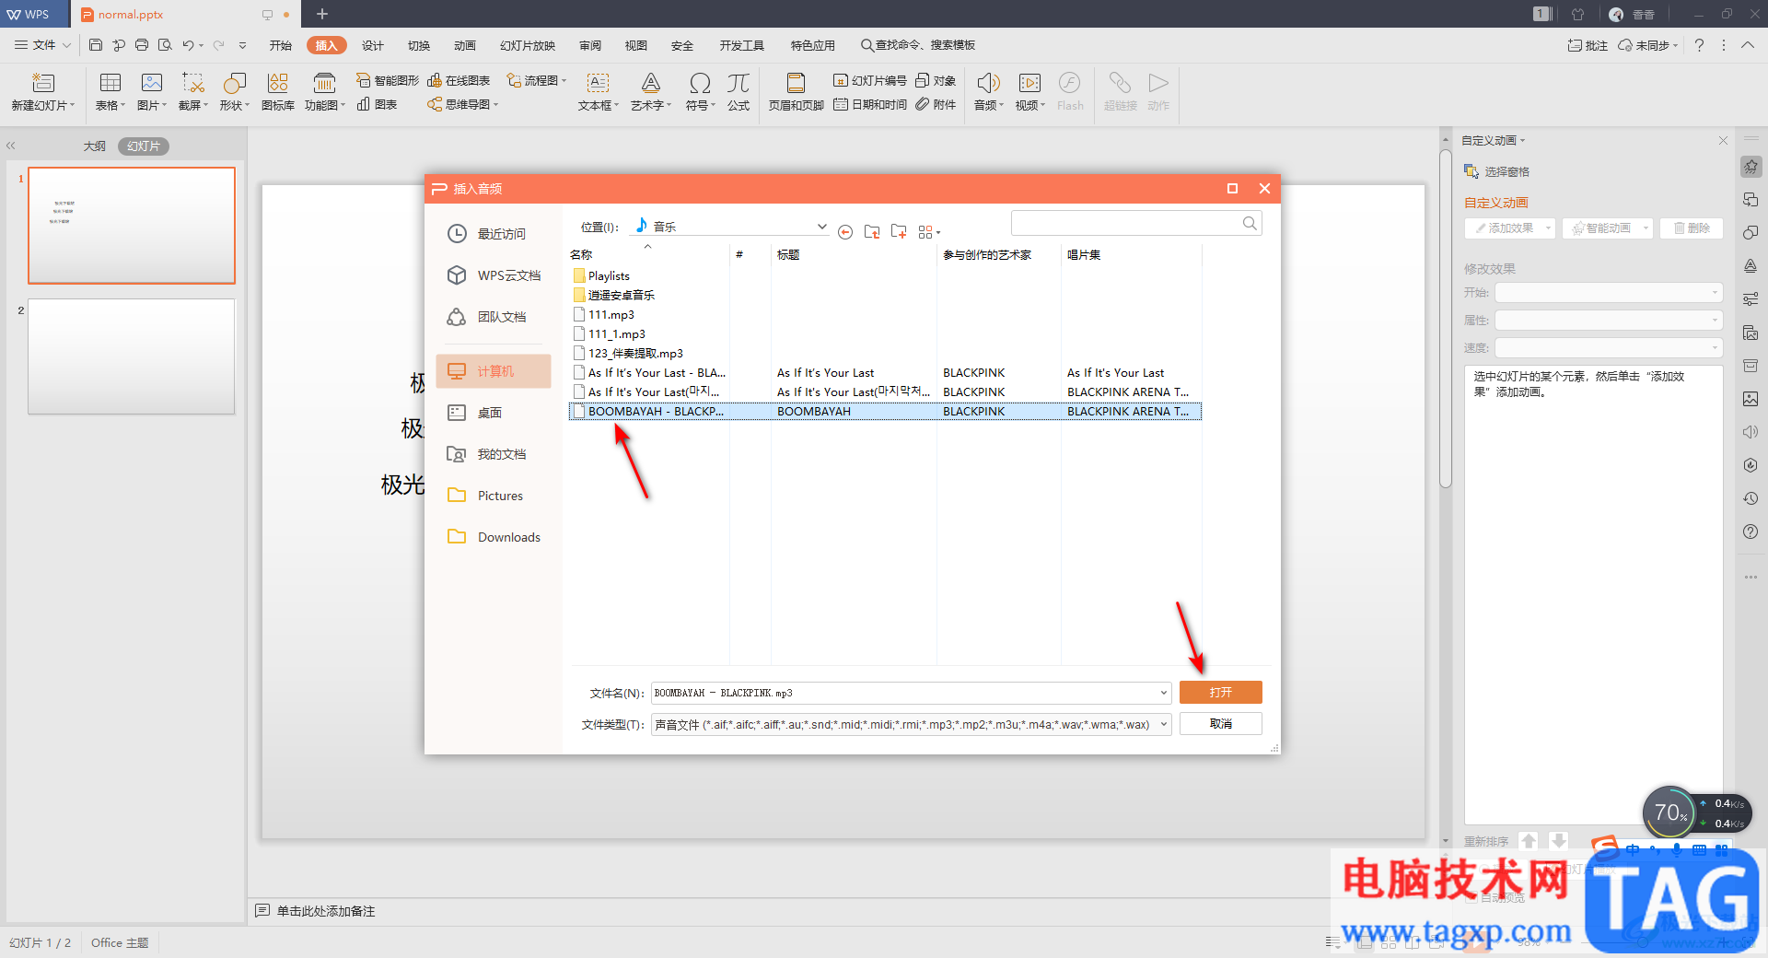Switch to the 开始 ribbon tab
The image size is (1768, 958).
tap(281, 45)
